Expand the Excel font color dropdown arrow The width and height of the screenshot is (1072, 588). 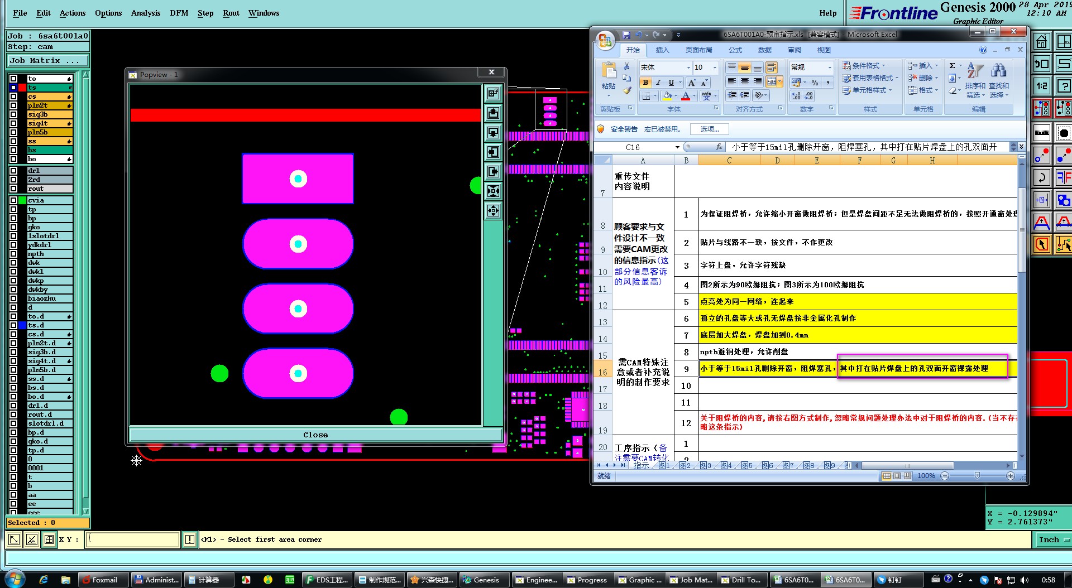[694, 96]
